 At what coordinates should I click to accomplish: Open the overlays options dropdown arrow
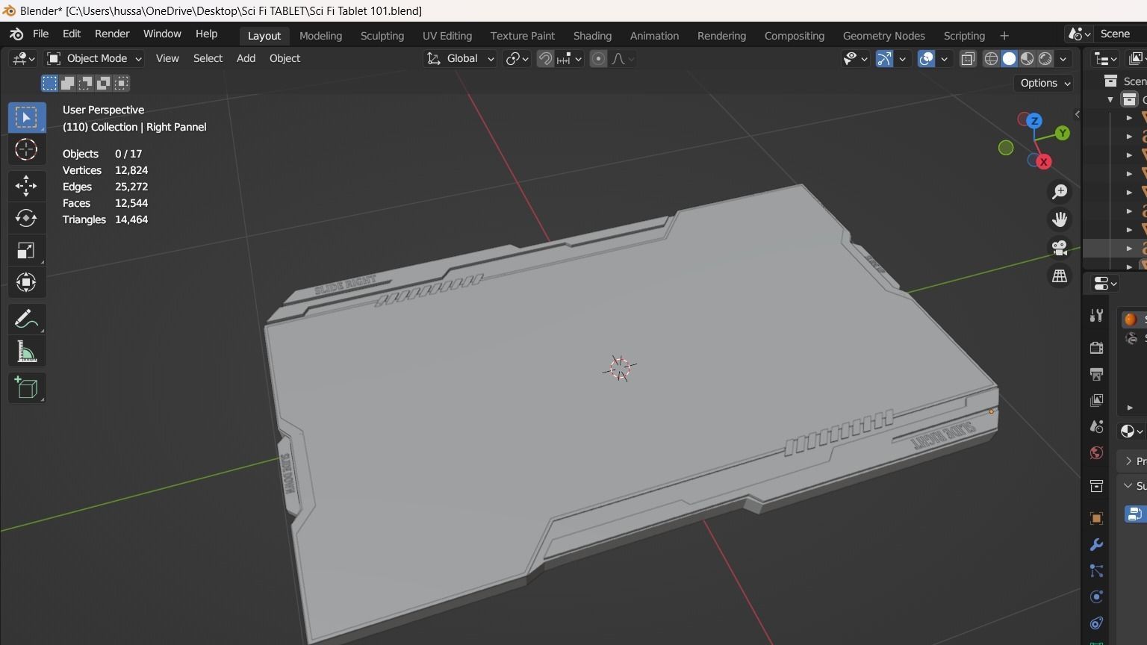(x=944, y=59)
